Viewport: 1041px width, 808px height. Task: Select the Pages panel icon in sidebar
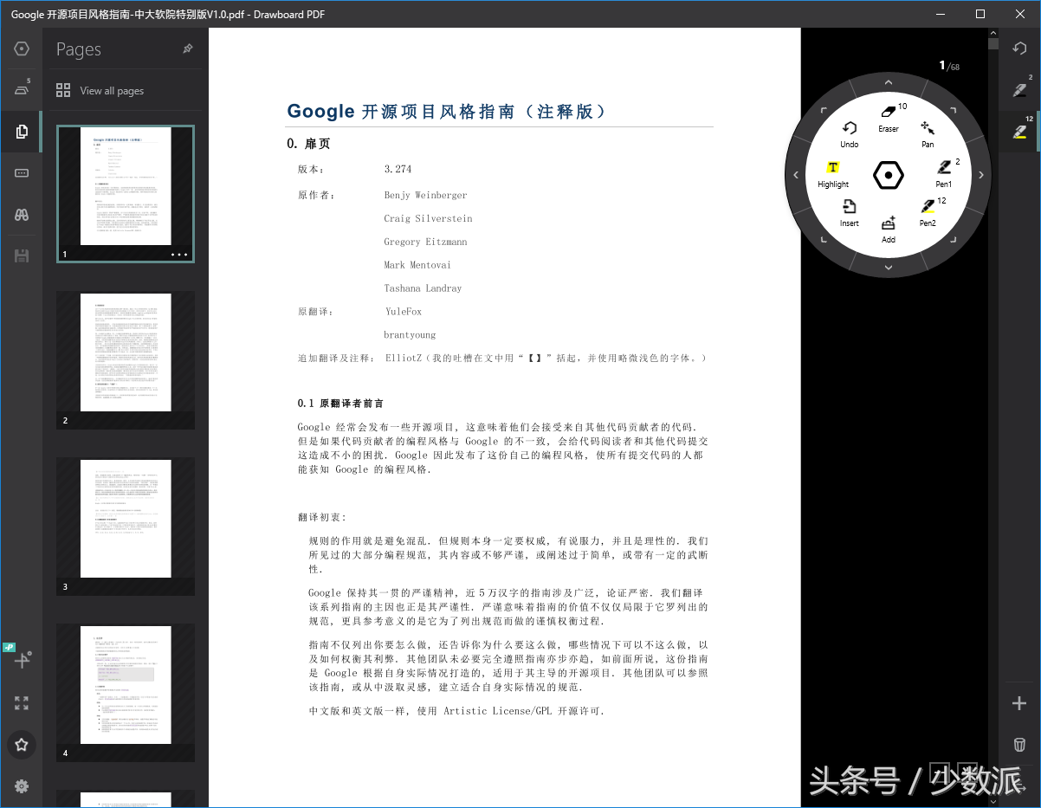22,132
